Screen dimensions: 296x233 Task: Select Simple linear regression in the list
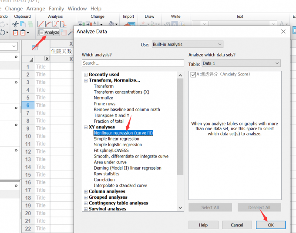coord(117,139)
